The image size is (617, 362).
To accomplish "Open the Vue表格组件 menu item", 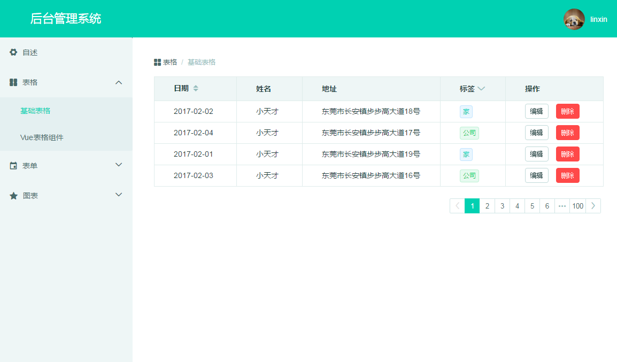I will (42, 137).
